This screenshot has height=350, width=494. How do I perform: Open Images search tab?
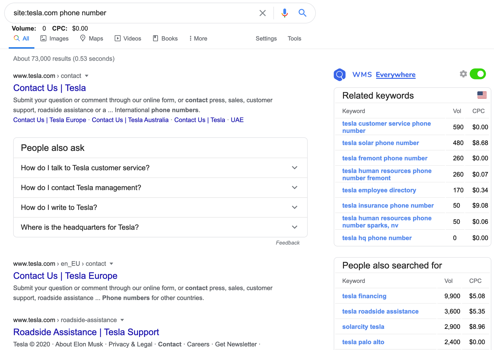pyautogui.click(x=54, y=39)
